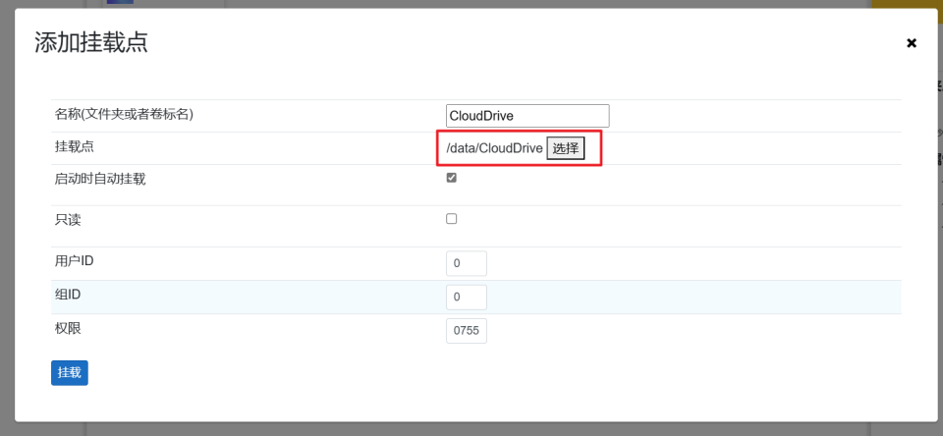The image size is (943, 436).
Task: Click the blue icon behind the dialog top edge
Action: [120, 3]
